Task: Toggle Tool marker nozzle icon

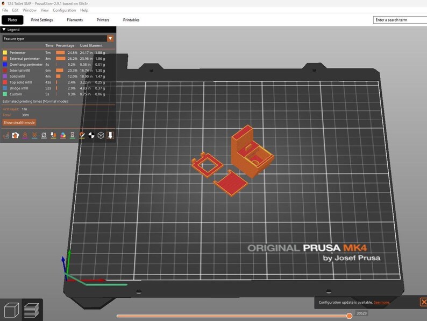Action: point(110,135)
